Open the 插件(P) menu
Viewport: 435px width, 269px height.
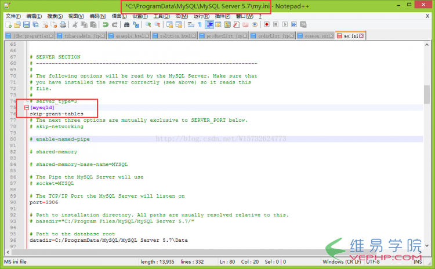[x=223, y=16]
